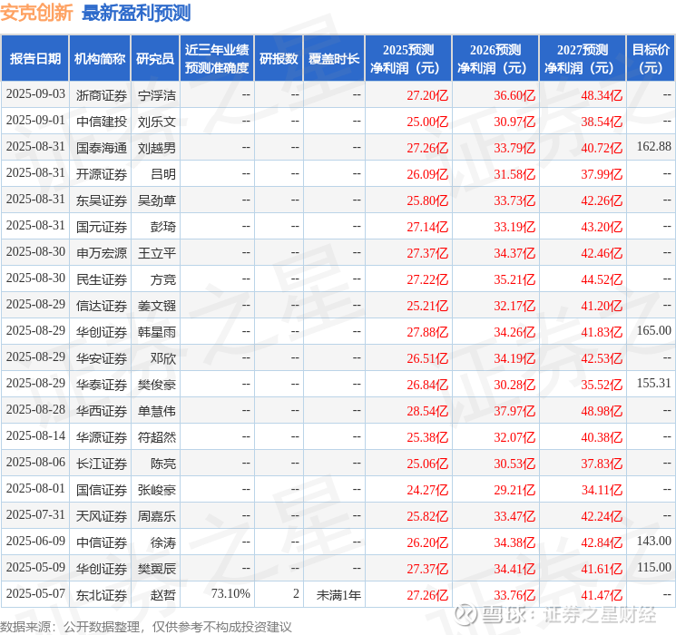676x635 pixels.
Task: Click the 2025-09-01 report date
Action: [x=35, y=120]
